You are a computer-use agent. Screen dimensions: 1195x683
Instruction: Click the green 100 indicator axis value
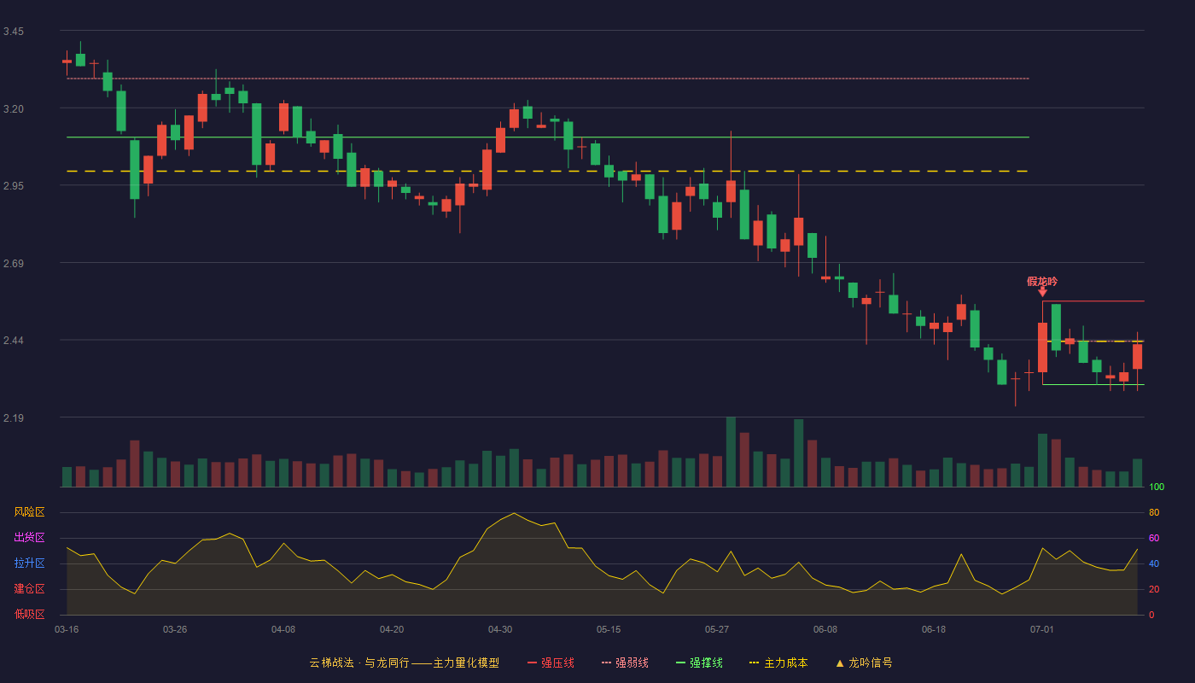pos(1157,487)
